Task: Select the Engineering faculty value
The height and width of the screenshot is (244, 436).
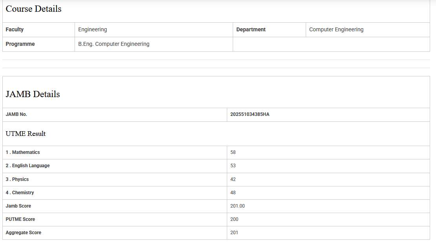Action: pyautogui.click(x=93, y=29)
